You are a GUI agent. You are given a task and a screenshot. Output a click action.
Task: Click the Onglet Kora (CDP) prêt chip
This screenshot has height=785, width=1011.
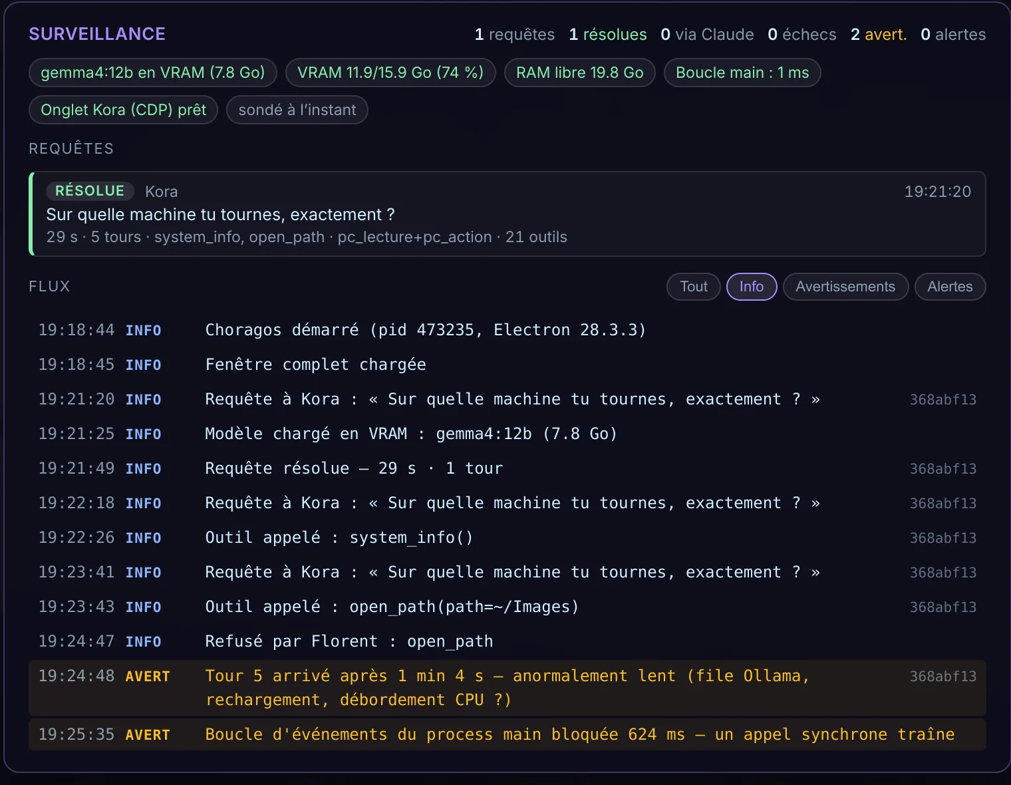pos(124,110)
